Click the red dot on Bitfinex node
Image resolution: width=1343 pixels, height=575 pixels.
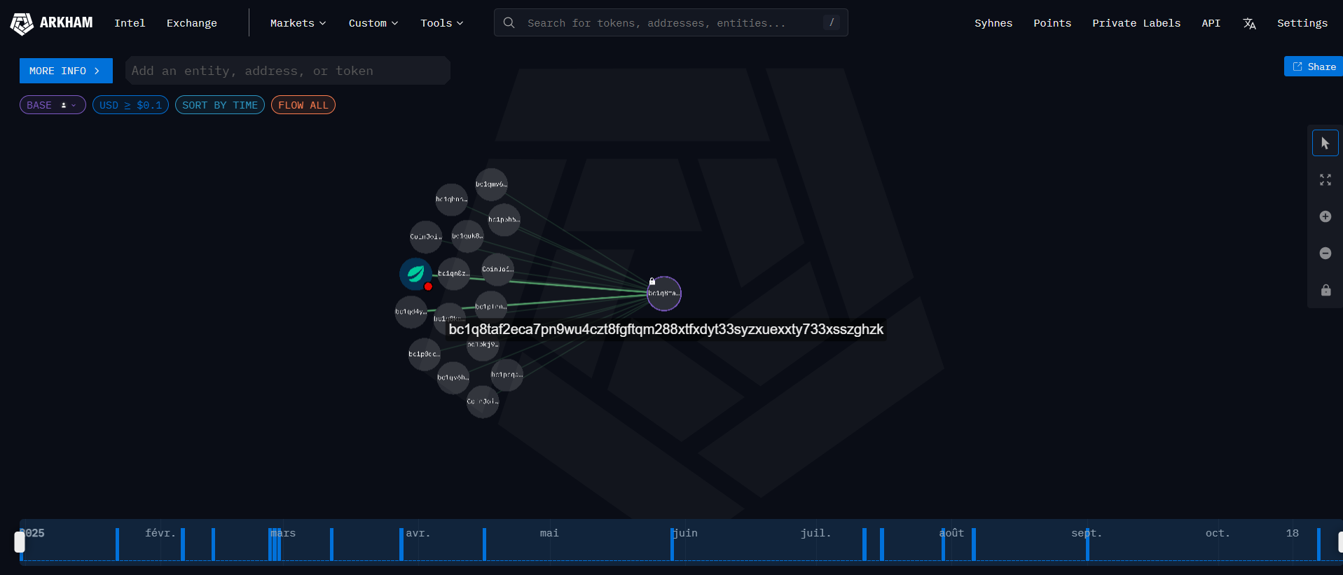(x=428, y=286)
